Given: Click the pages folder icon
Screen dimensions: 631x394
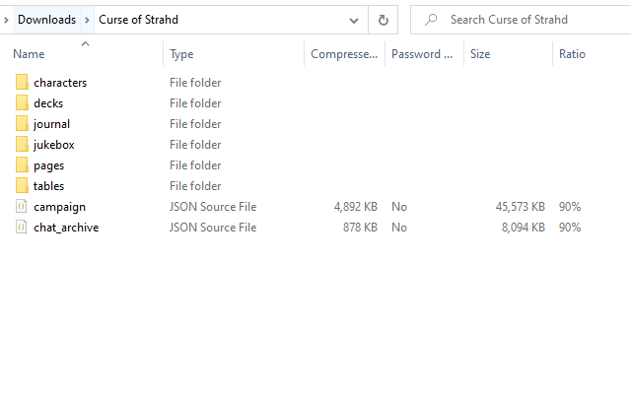Looking at the screenshot, I should (x=23, y=165).
